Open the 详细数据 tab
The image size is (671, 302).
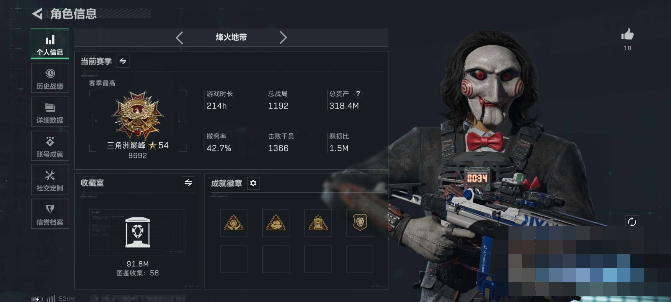50,112
